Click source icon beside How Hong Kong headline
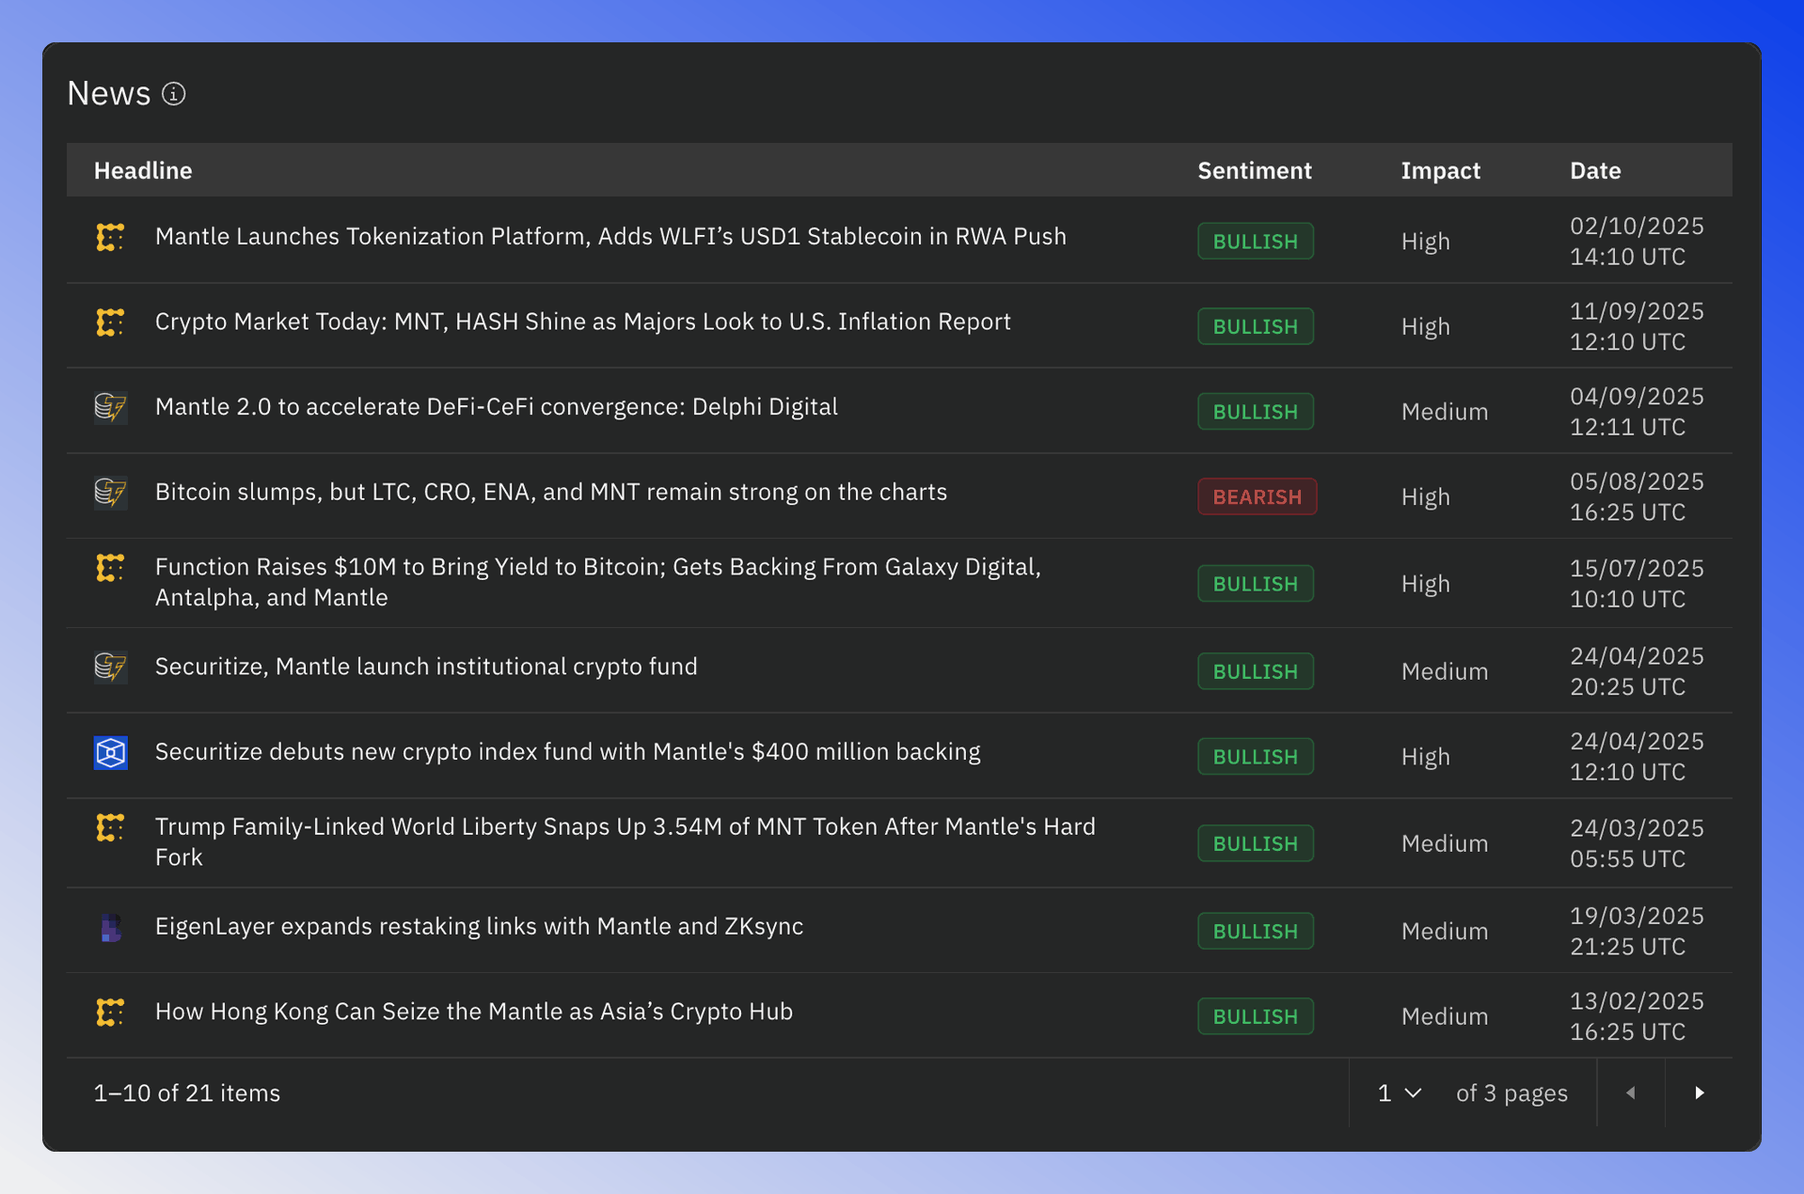 tap(111, 1013)
